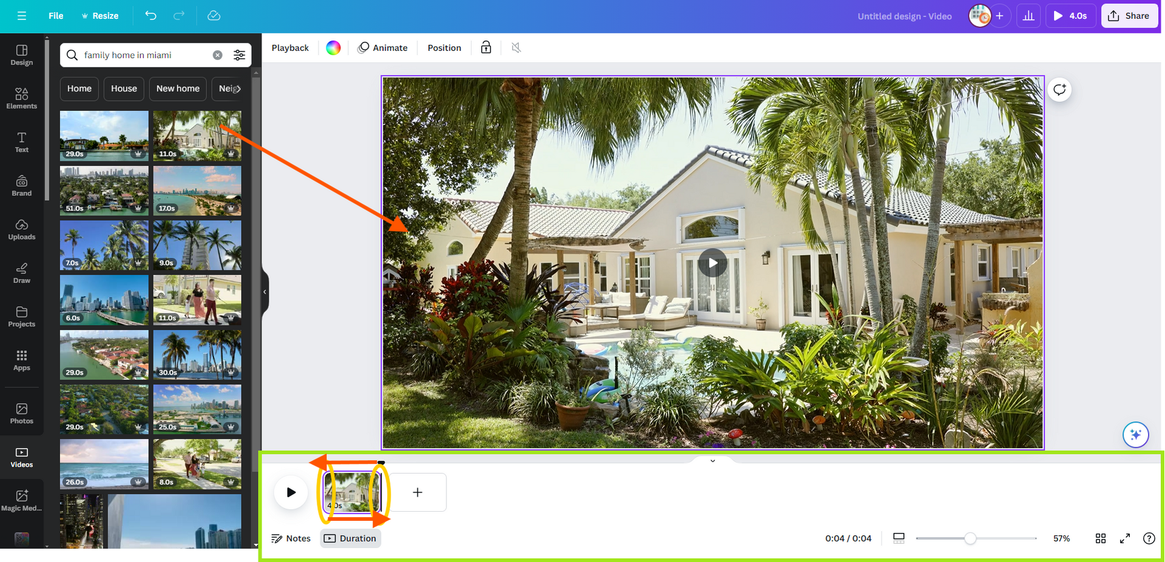Screen dimensions: 1165x562
Task: Open the Playback options
Action: [x=290, y=48]
